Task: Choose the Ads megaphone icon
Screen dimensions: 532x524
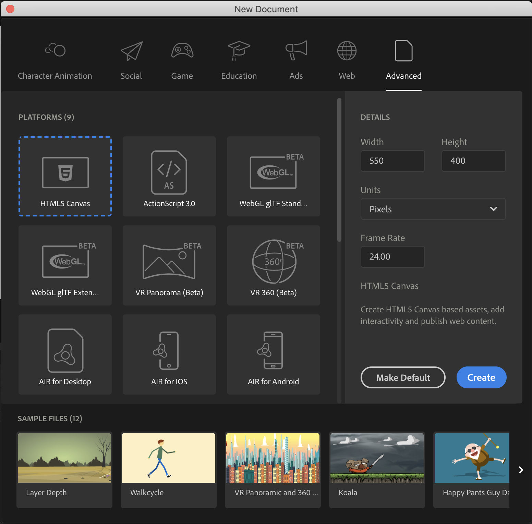Action: coord(296,50)
